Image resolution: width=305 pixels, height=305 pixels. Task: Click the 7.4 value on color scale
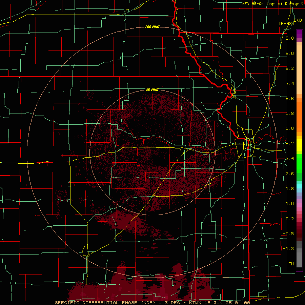tap(290, 83)
